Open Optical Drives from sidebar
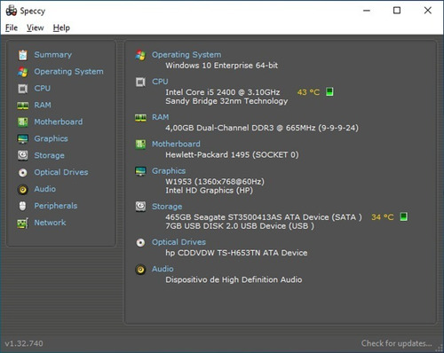Viewport: 444px width, 353px height. [61, 172]
